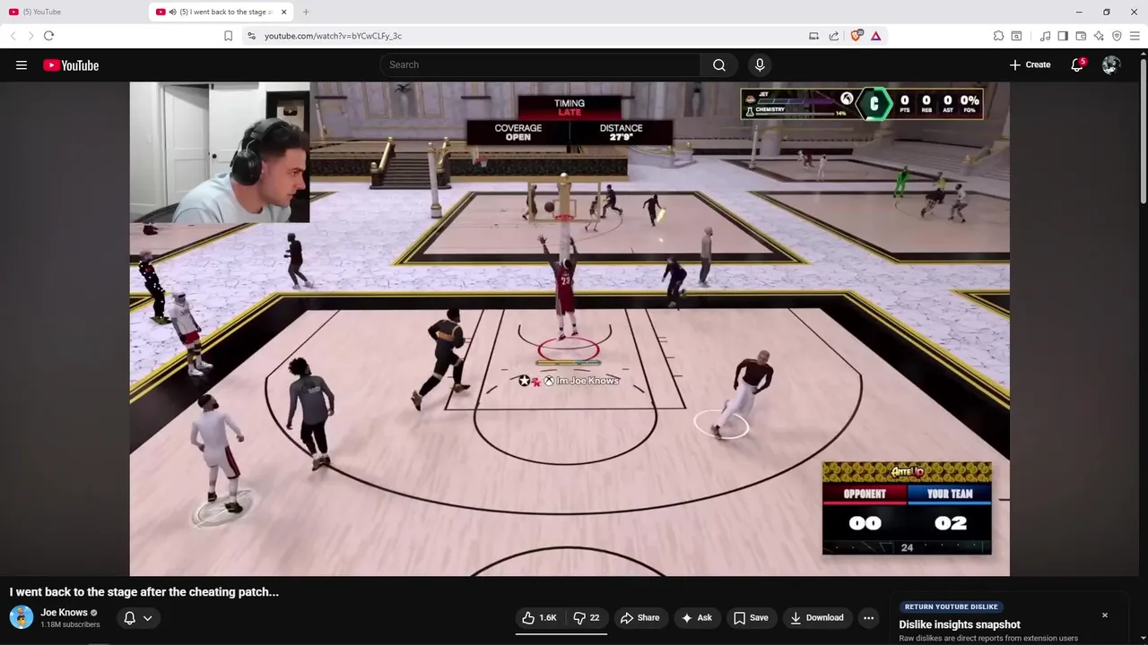Image resolution: width=1148 pixels, height=645 pixels.
Task: Close the currently playing video tab
Action: coord(284,12)
